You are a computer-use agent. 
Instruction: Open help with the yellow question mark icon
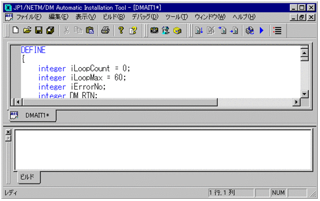121,31
